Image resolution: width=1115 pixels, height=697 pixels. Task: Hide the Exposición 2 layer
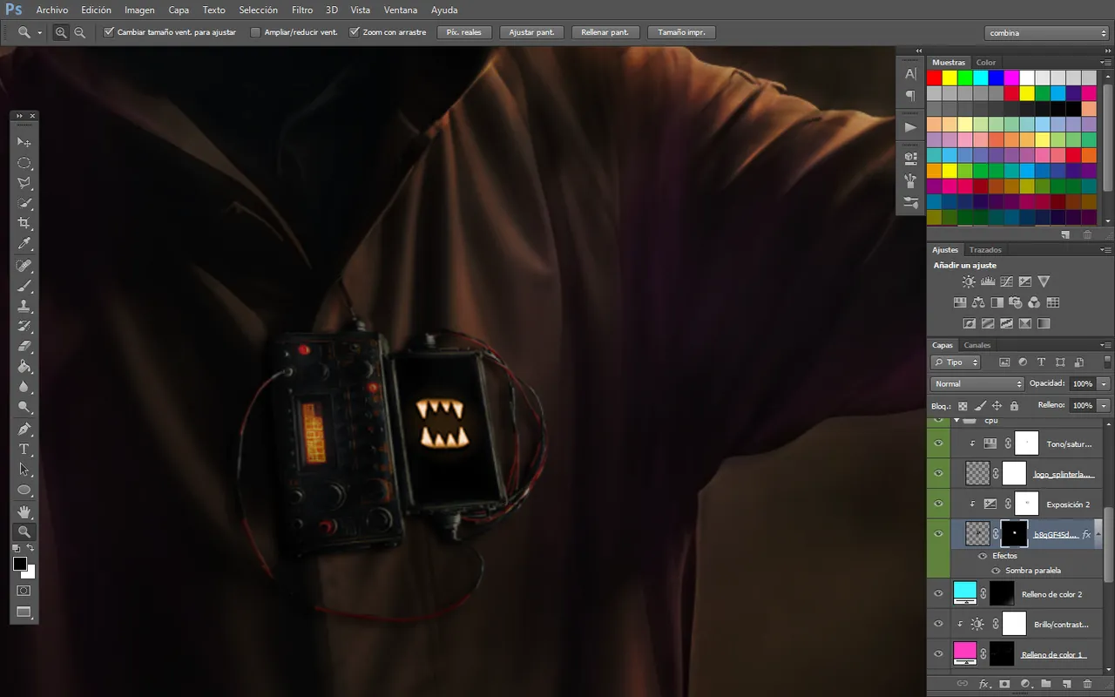tap(938, 504)
